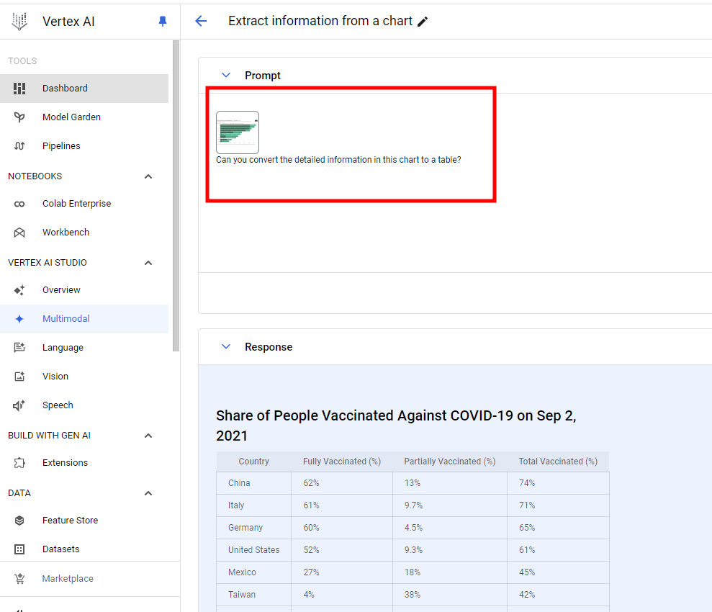Screen dimensions: 712x612
Task: Click the Model Garden sprout icon
Action: (19, 117)
